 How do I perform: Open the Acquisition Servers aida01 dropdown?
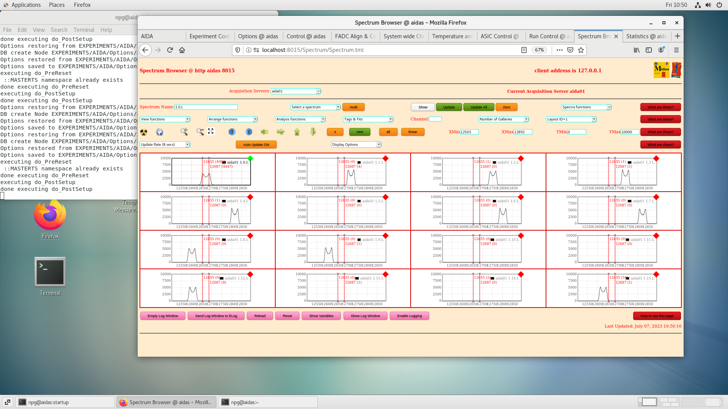tap(296, 91)
